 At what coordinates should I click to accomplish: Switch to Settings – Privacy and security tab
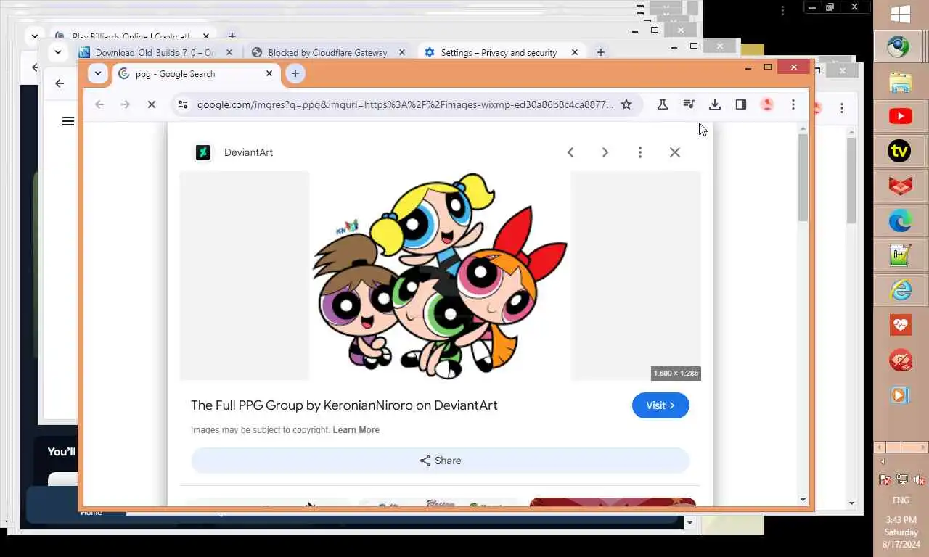click(x=502, y=52)
